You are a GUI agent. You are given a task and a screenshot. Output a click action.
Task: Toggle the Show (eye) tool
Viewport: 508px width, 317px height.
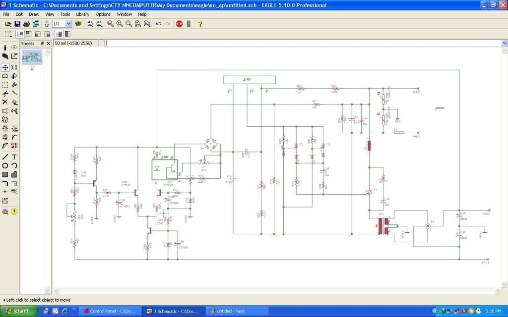click(14, 48)
